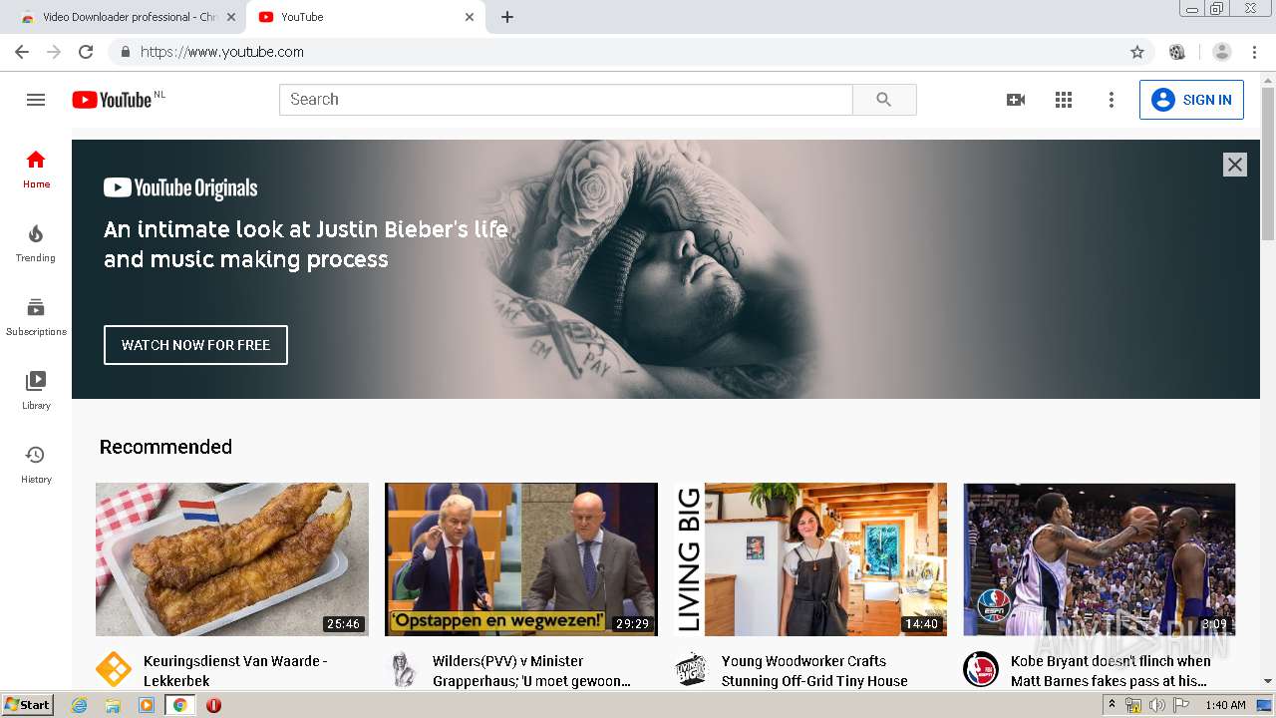This screenshot has width=1276, height=718.
Task: Click the ESPN channel avatar
Action: pos(981,669)
